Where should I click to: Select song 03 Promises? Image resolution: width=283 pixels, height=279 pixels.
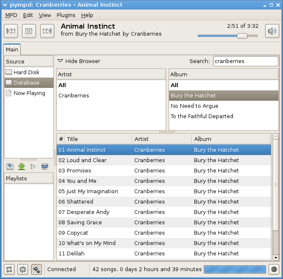click(x=164, y=170)
